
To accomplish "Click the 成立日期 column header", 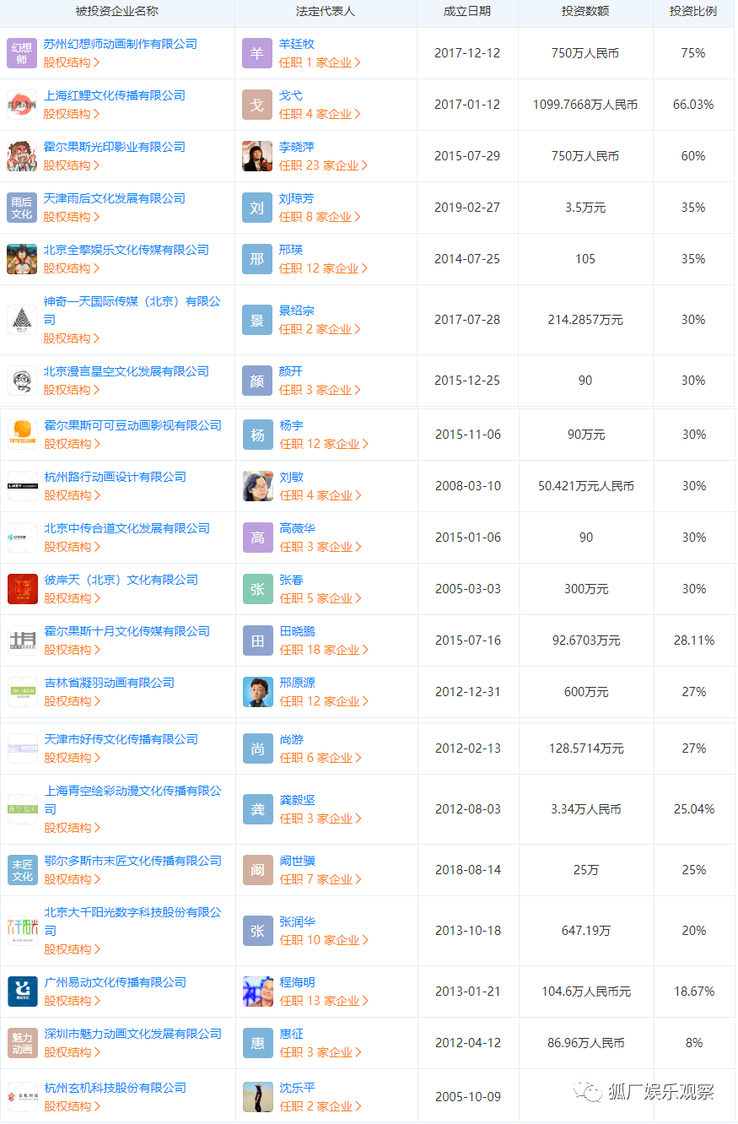I will (467, 12).
